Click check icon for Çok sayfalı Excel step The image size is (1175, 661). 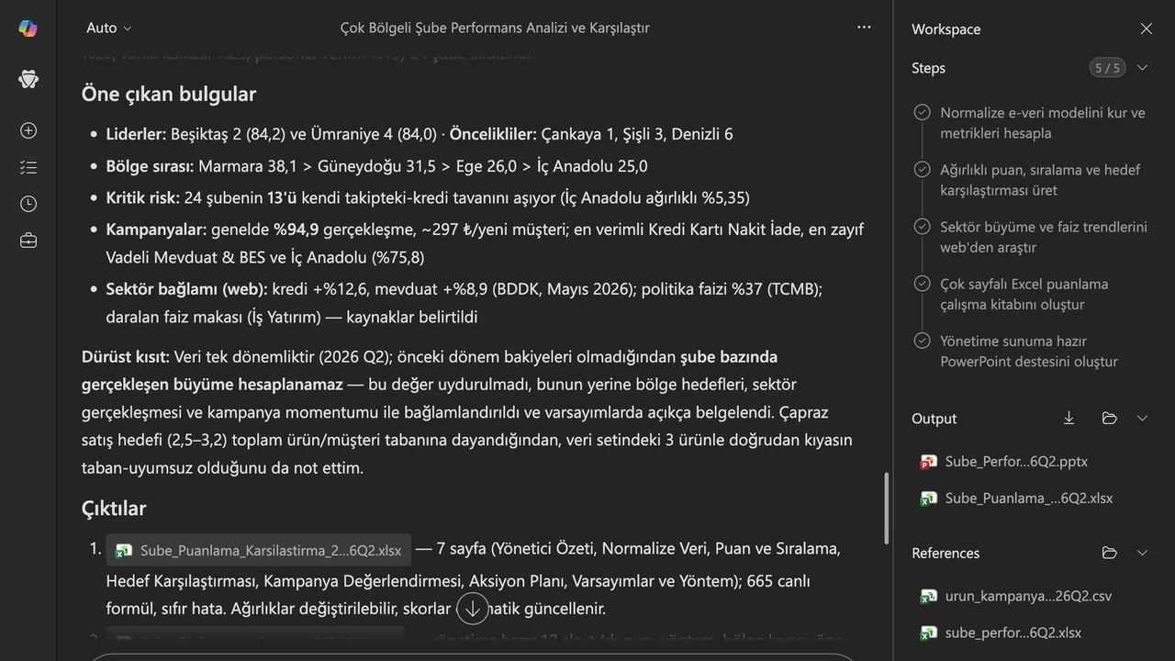pos(922,283)
